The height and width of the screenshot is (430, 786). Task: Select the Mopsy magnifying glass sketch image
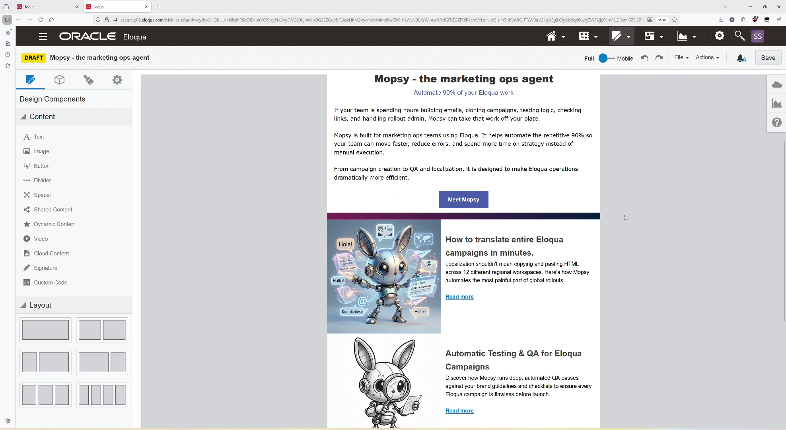384,381
